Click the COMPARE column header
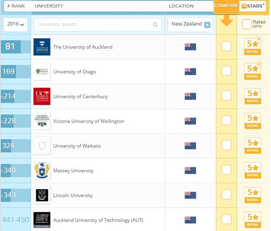This screenshot has height=231, width=271. coord(226,6)
